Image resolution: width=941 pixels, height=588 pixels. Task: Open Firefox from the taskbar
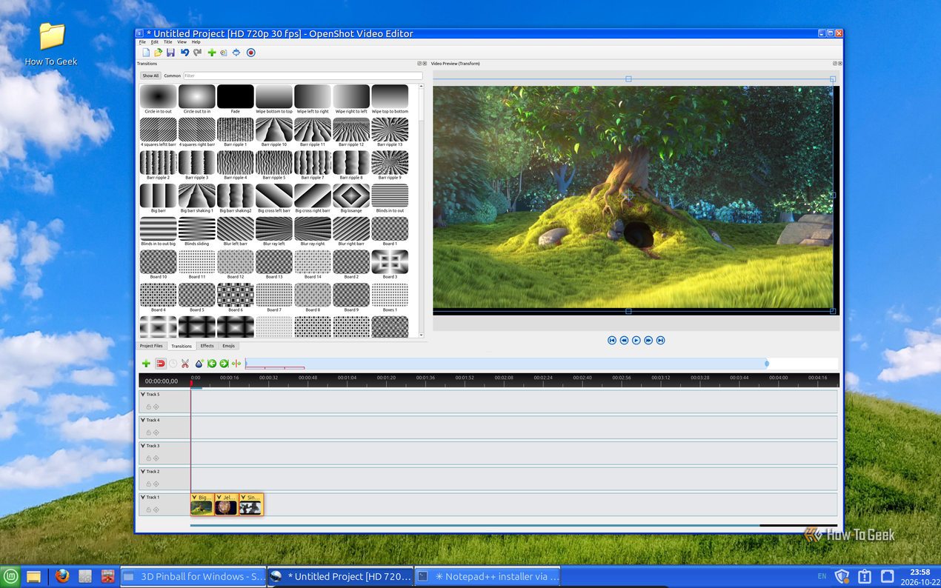pos(62,576)
